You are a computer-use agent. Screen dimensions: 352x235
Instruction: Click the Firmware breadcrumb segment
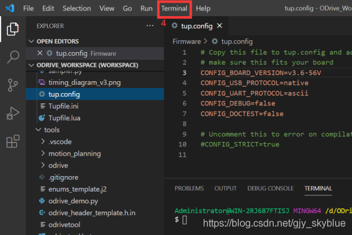186,42
